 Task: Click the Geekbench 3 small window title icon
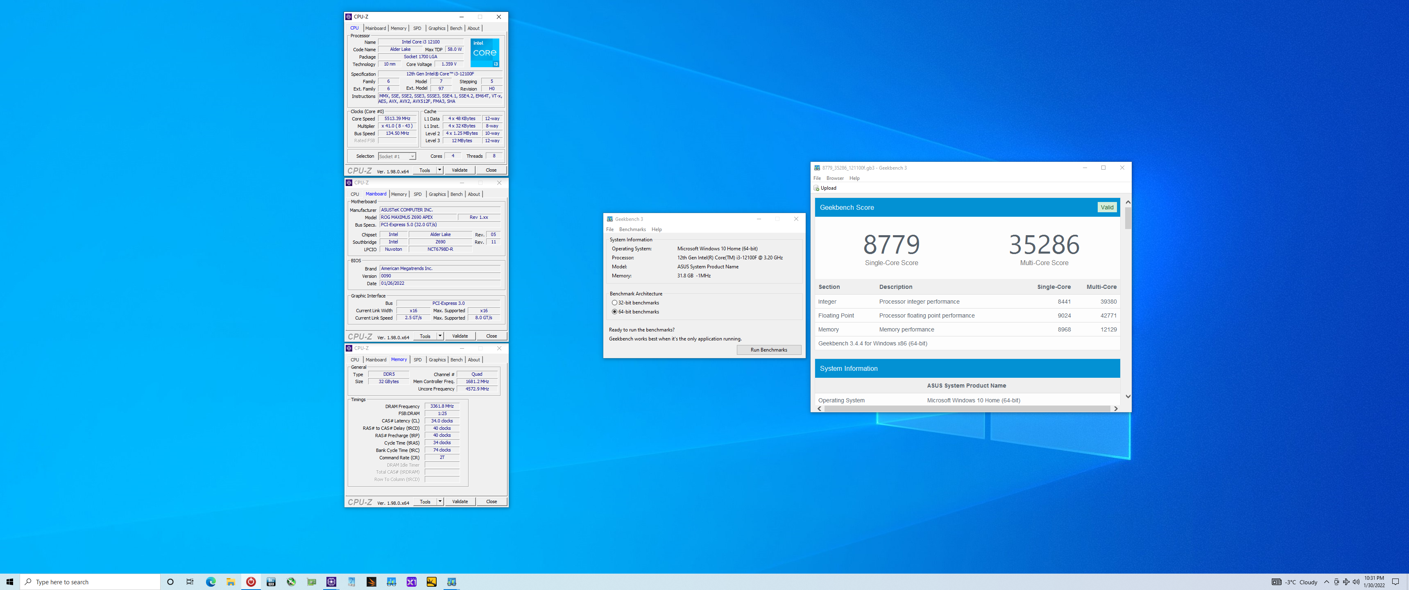coord(610,219)
